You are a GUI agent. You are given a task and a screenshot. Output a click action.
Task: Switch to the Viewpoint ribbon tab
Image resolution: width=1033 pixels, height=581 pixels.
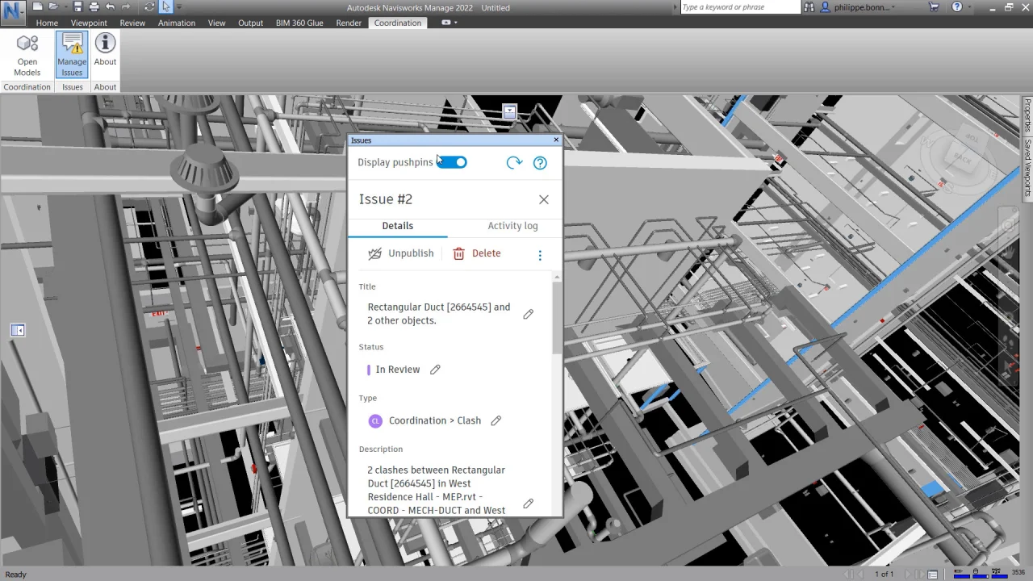point(89,23)
